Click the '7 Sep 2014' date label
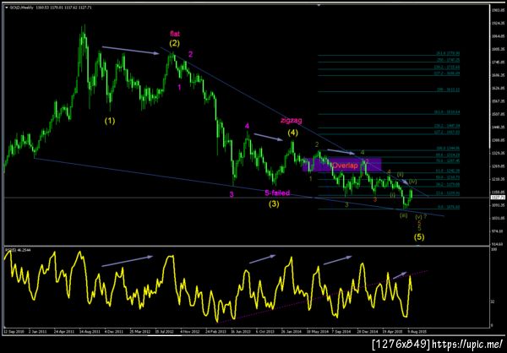The width and height of the screenshot is (507, 353). pyautogui.click(x=341, y=332)
